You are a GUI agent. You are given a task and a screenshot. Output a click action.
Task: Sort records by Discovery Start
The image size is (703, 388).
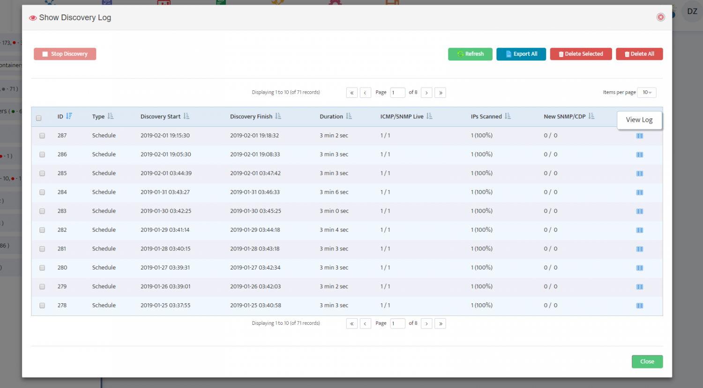[187, 116]
